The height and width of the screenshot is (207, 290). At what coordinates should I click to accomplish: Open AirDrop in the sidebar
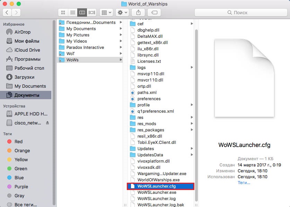(22, 32)
